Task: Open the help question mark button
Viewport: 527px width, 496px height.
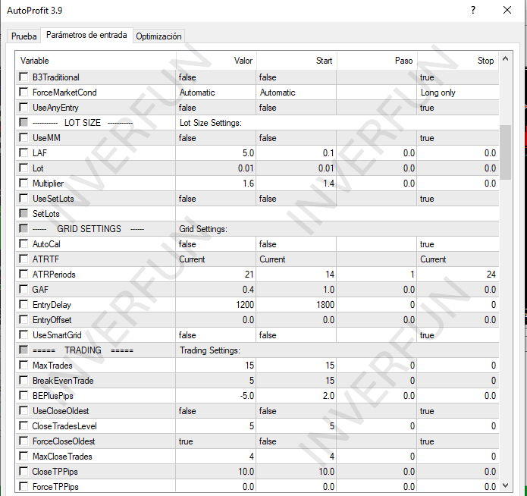Action: click(473, 10)
